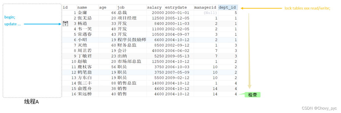Click the name cell 鹤笔翁

[88, 72]
